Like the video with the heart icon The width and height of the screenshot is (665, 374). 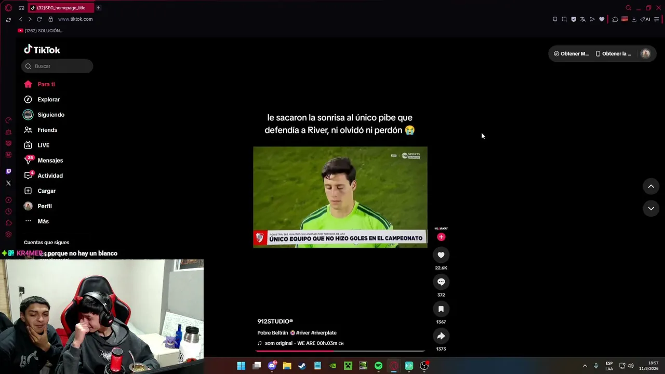click(441, 255)
